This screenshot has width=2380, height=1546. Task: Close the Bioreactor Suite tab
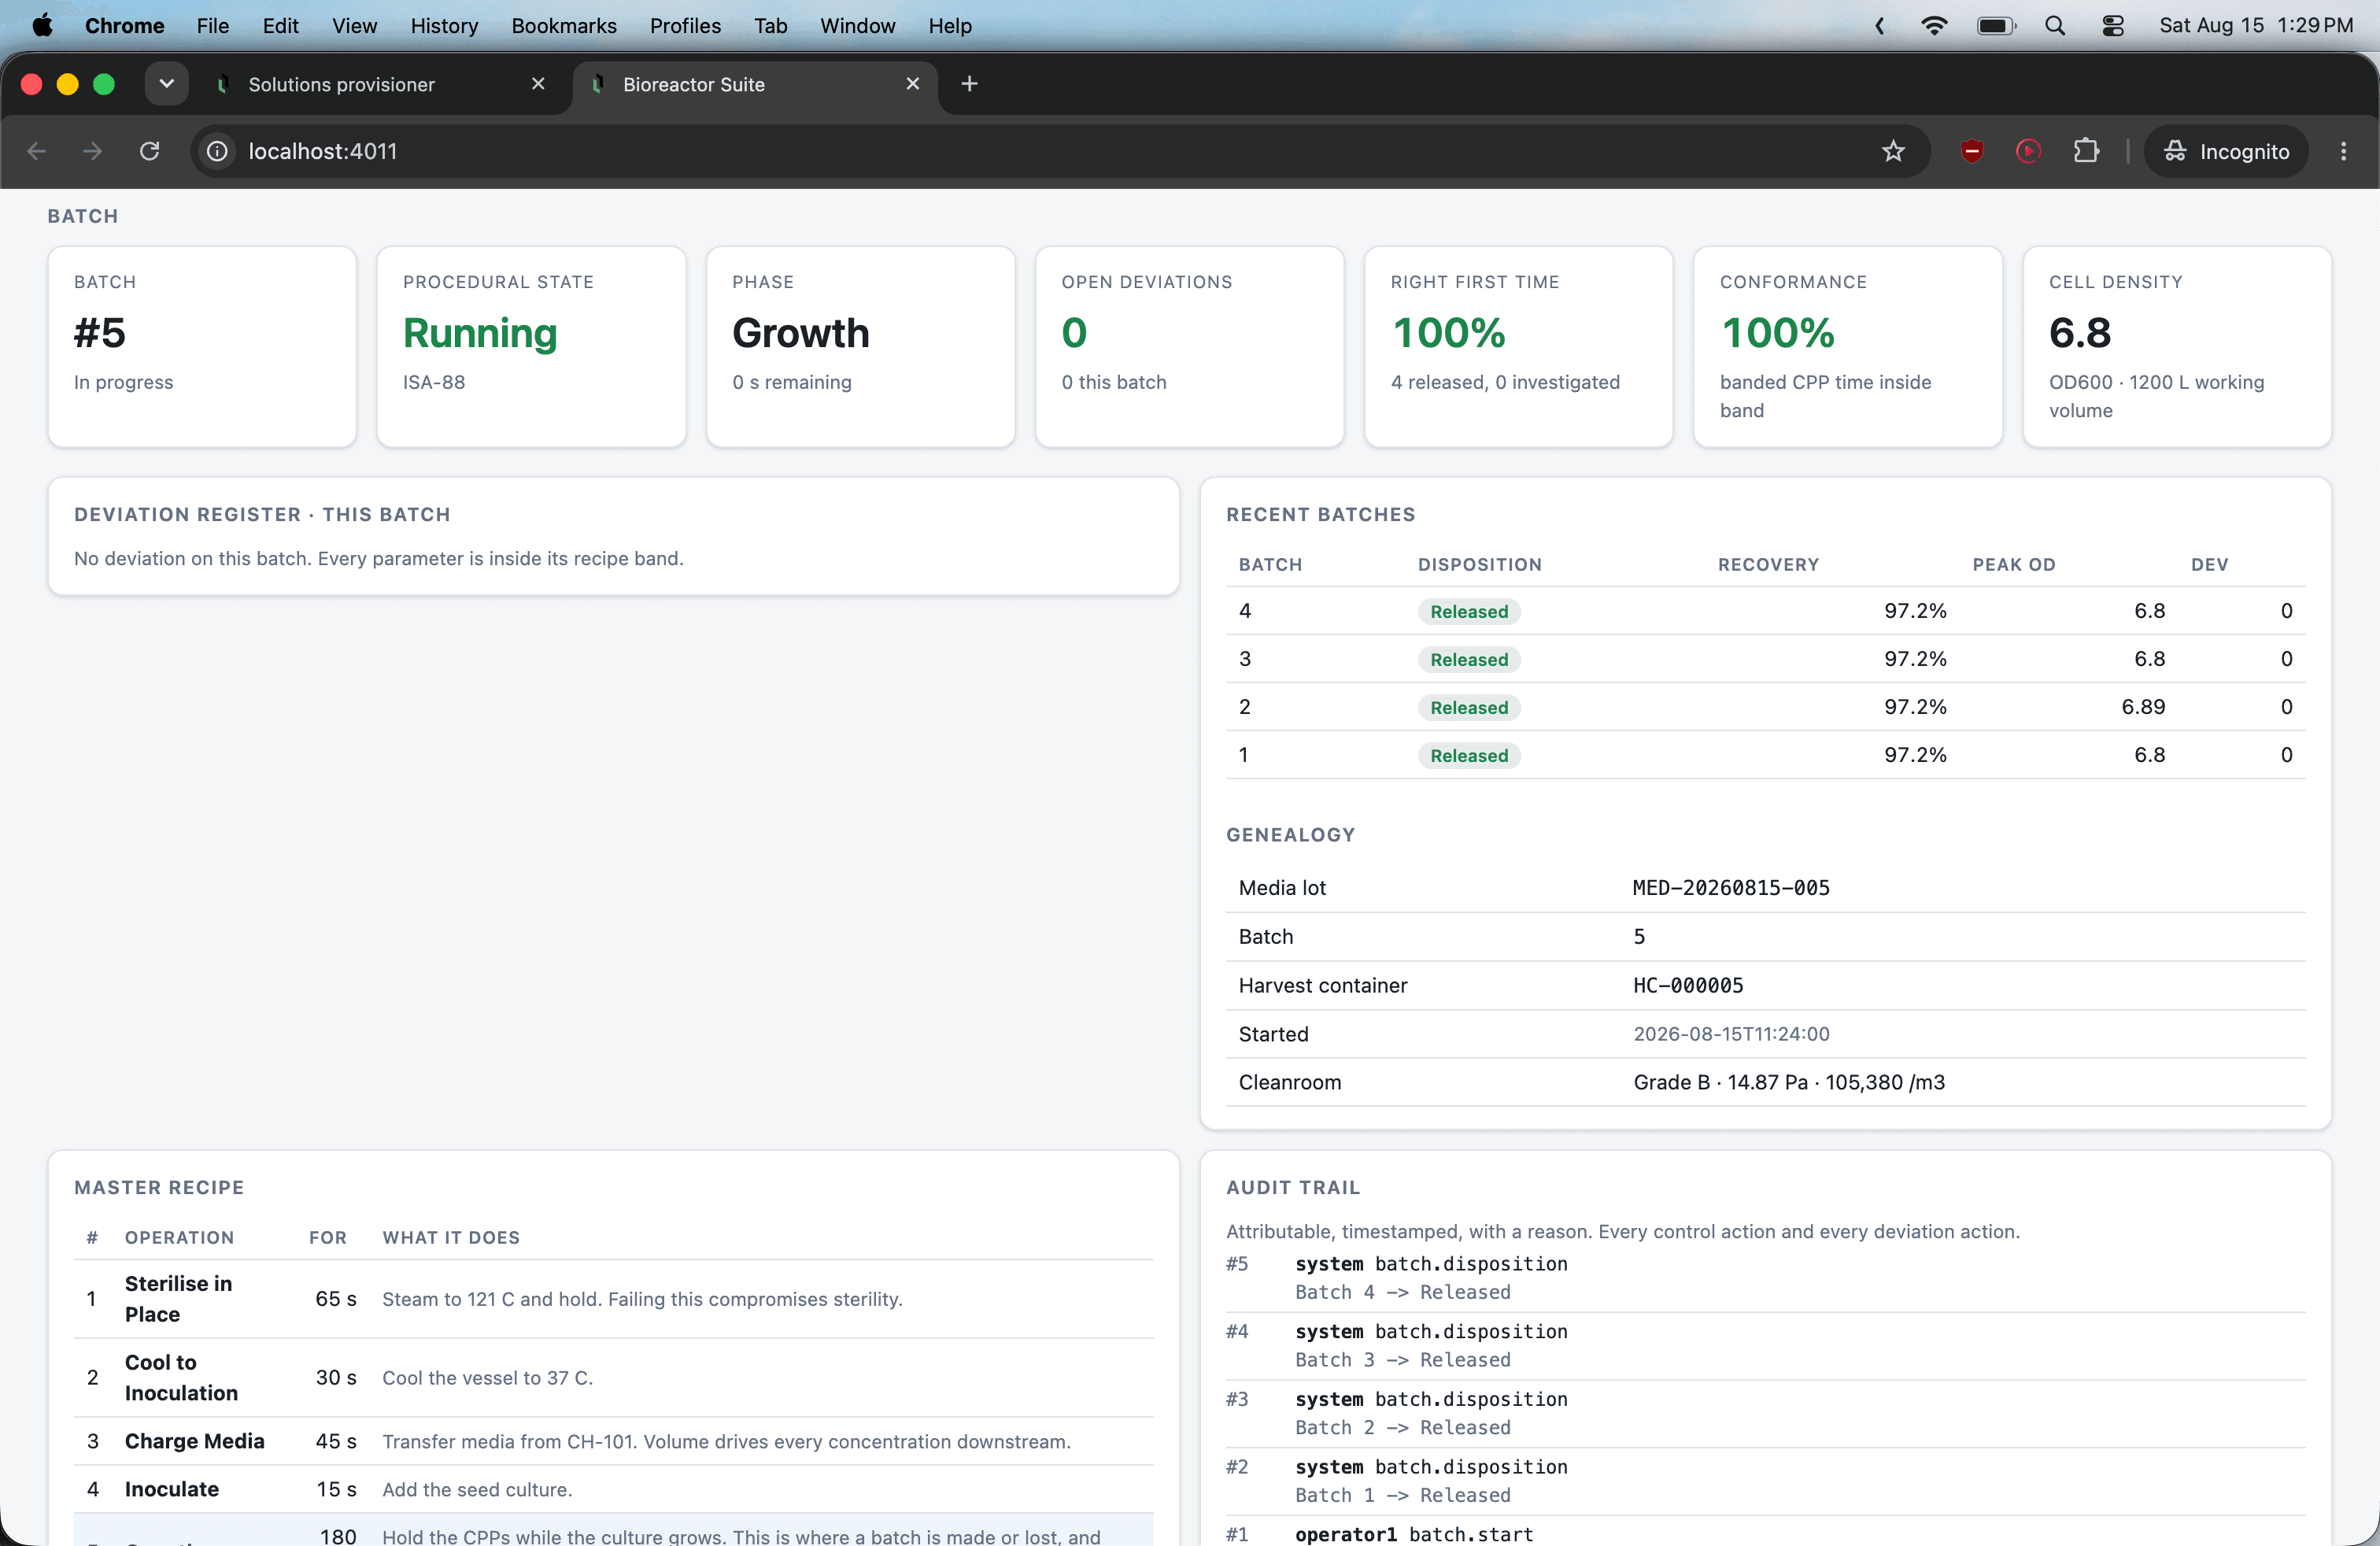click(912, 84)
